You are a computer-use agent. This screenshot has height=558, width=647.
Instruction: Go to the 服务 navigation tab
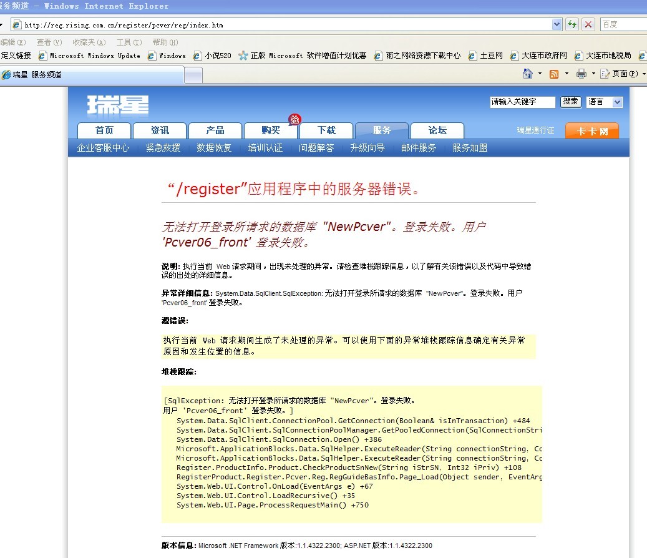click(382, 130)
